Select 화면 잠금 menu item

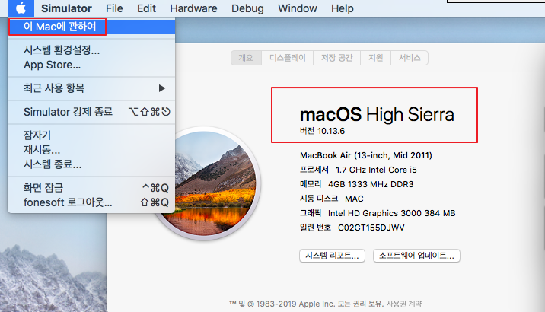click(91, 188)
